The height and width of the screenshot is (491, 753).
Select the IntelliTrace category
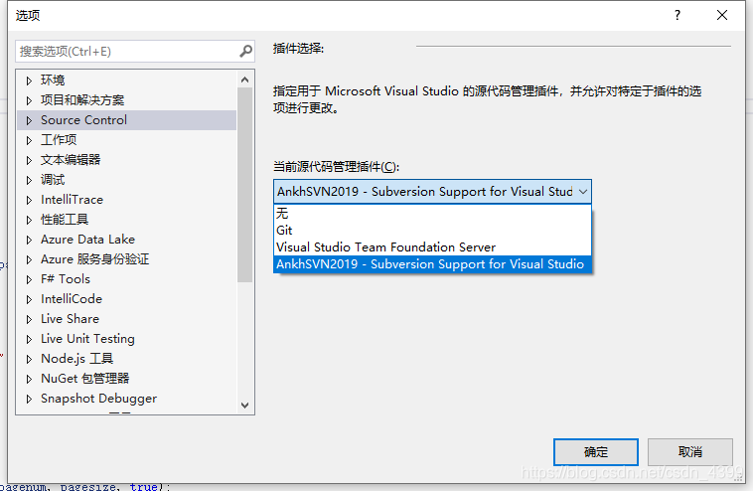(72, 200)
